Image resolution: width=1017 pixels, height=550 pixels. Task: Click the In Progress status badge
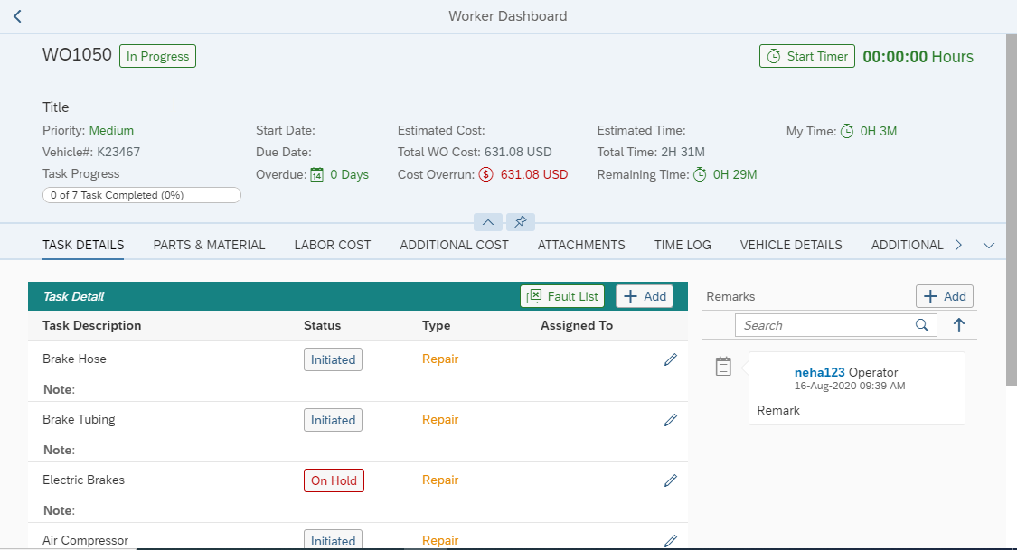tap(157, 56)
